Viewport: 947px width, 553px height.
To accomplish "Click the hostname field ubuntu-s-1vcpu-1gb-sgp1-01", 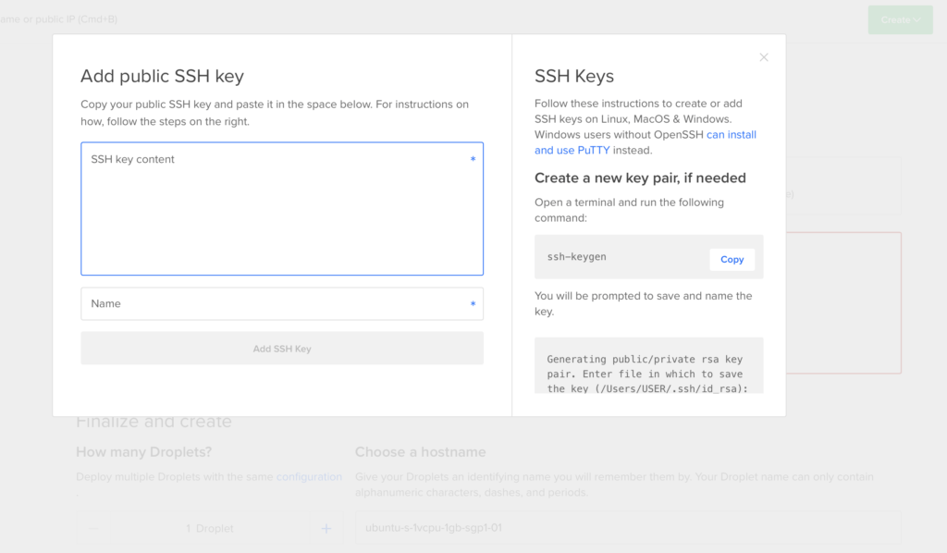I will coord(627,528).
